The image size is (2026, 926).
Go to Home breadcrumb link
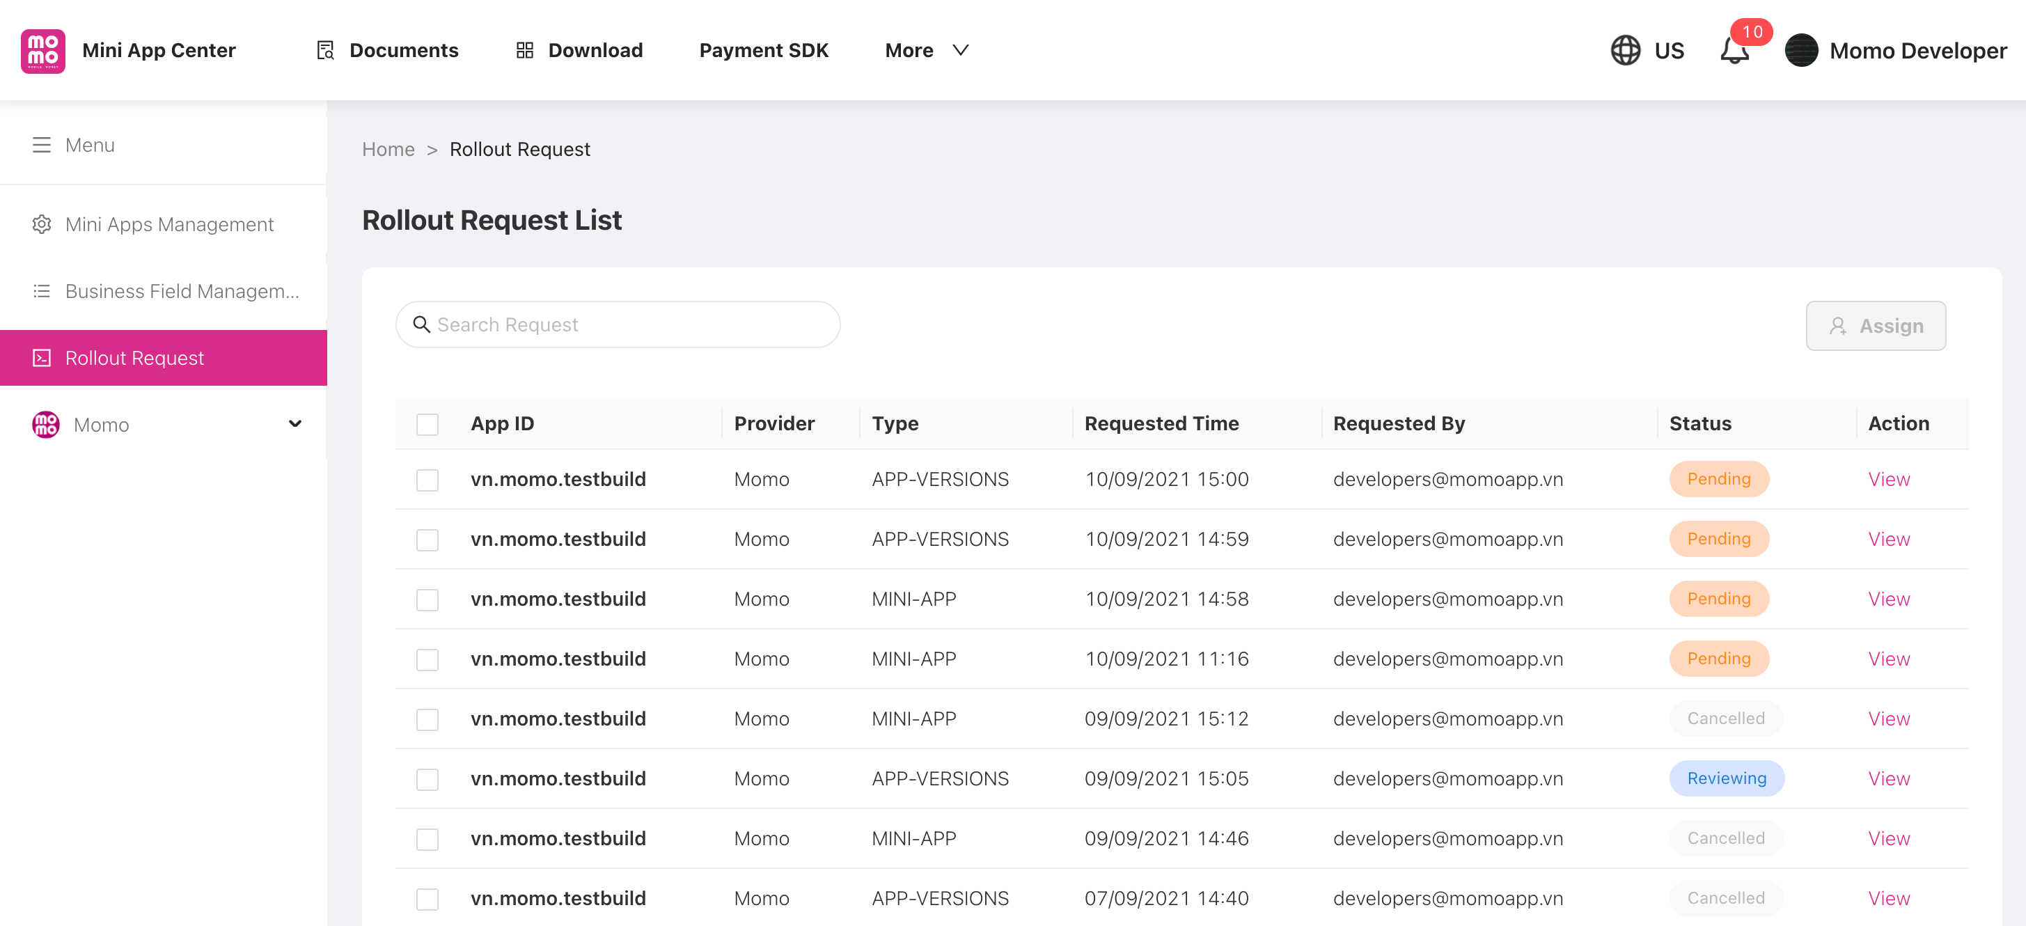coord(388,150)
